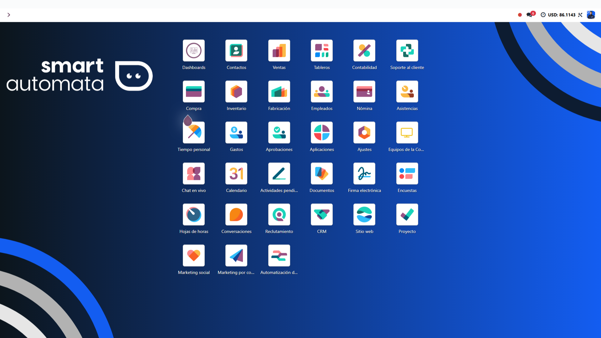Open Actividades pendi... app
The width and height of the screenshot is (601, 338).
[279, 173]
